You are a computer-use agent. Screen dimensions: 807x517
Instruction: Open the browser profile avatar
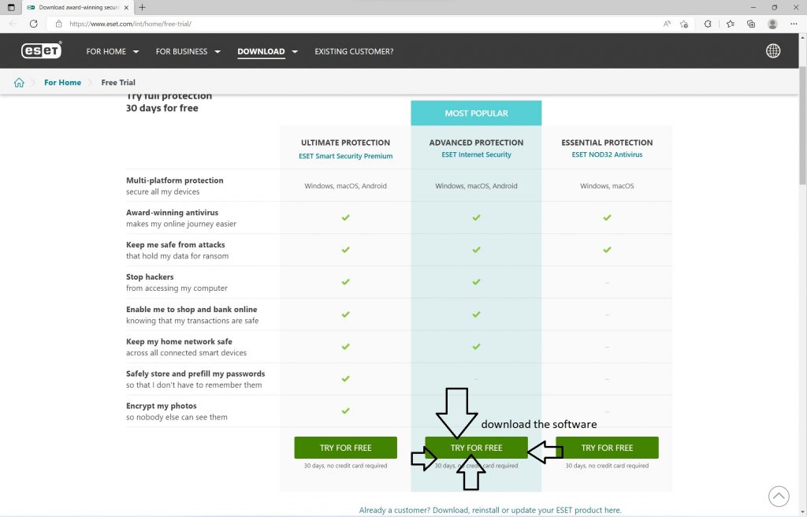(772, 24)
